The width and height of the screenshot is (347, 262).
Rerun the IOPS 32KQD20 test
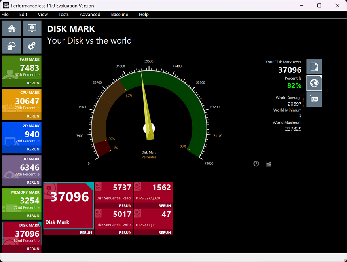tap(165, 206)
